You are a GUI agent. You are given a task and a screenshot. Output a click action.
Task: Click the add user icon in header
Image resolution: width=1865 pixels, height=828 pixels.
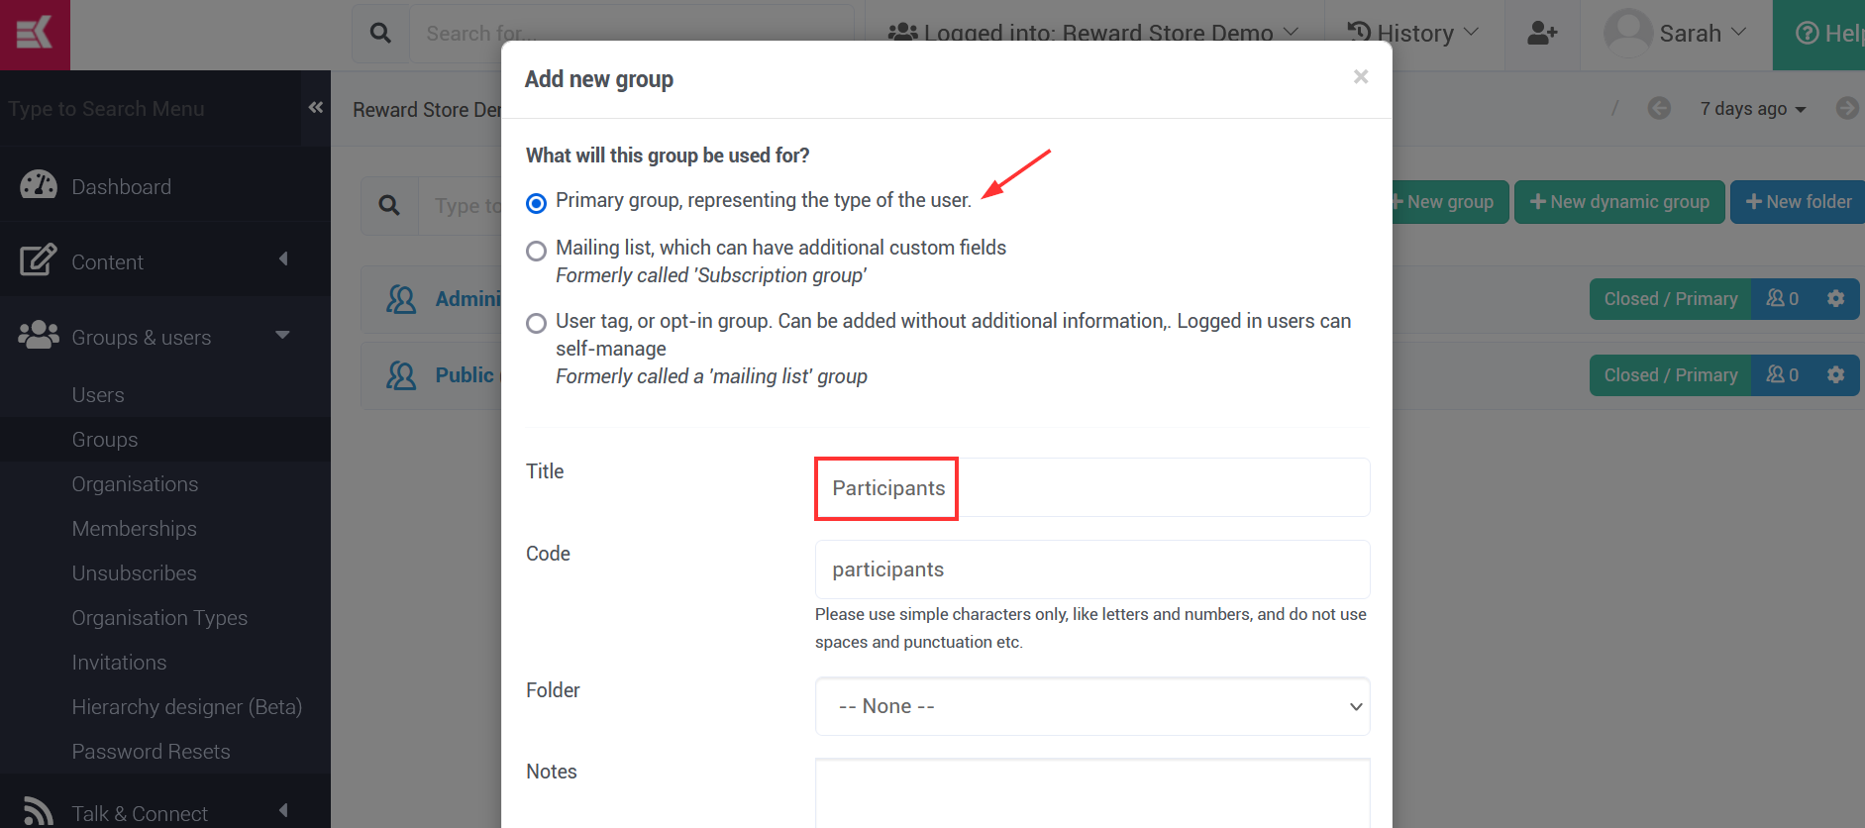1542,34
